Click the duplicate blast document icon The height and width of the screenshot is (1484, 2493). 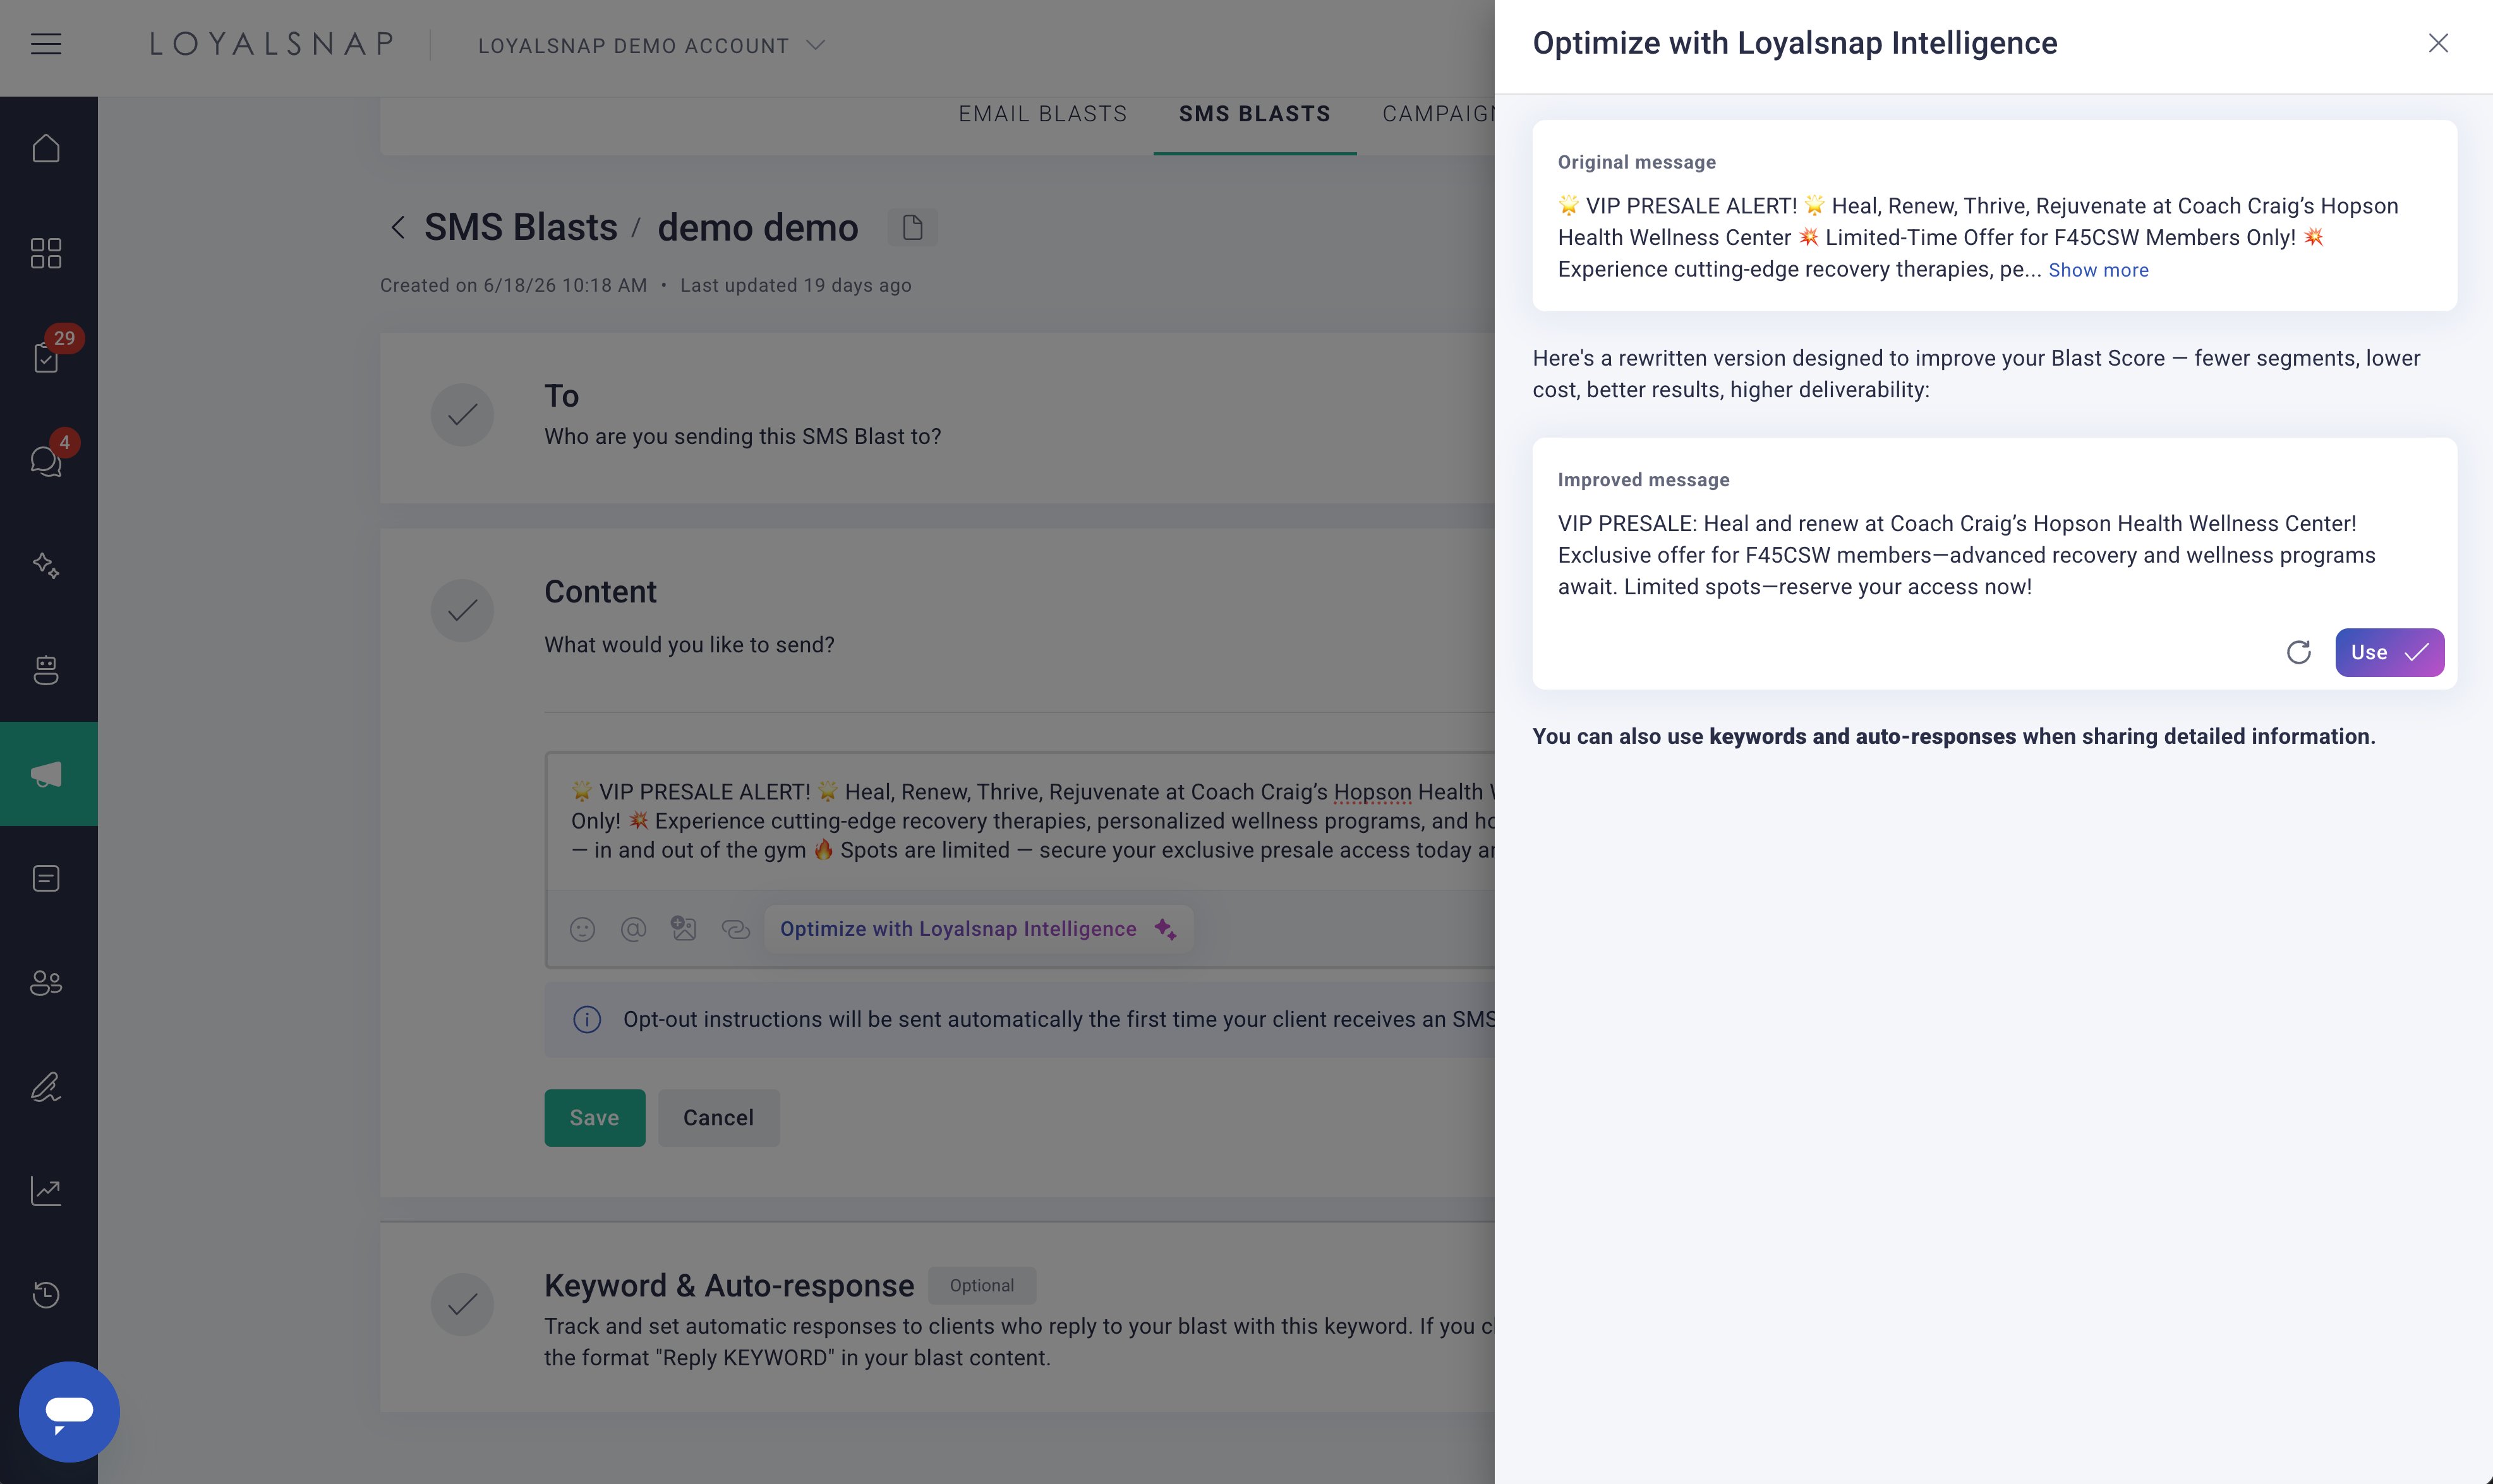click(x=912, y=227)
